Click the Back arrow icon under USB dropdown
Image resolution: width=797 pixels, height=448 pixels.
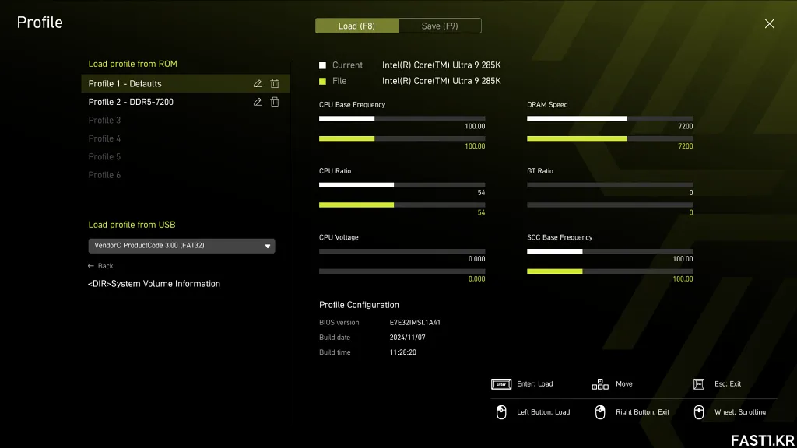[91, 266]
